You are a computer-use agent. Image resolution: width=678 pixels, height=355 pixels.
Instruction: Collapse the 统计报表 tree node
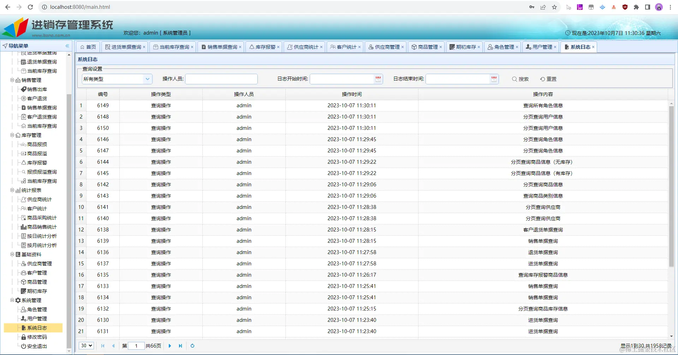(12, 190)
